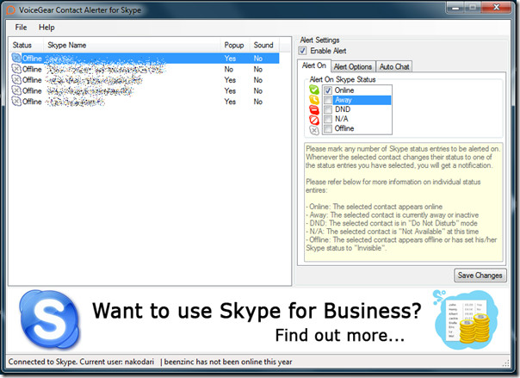Image resolution: width=520 pixels, height=378 pixels.
Task: Close the VoiceGear Contact Alerter window
Action: coord(496,7)
